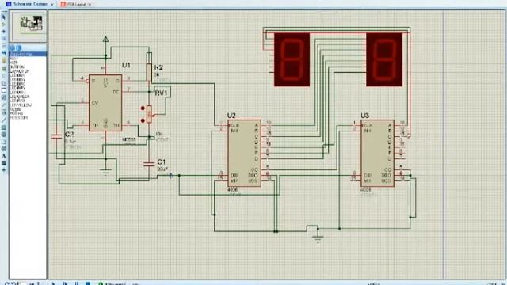Select BUTTON in the device list
The width and height of the screenshot is (507, 285).
tap(17, 66)
